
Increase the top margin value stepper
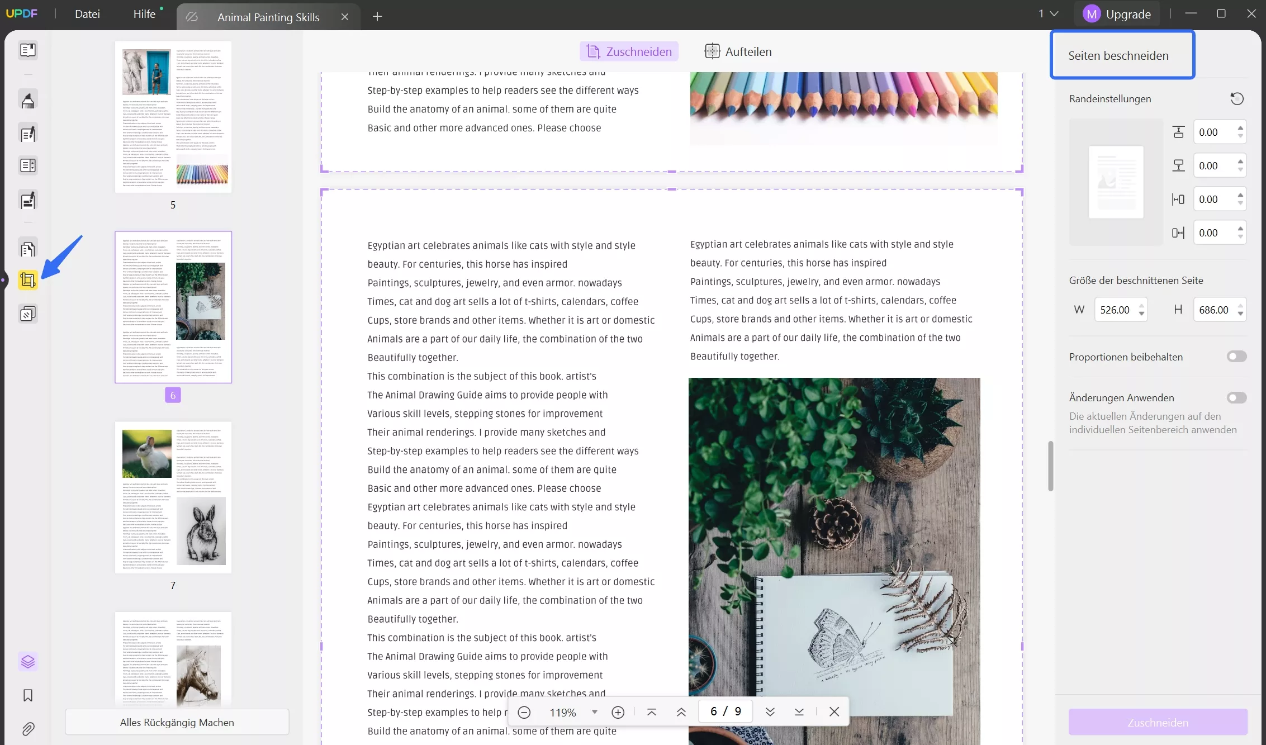1240,128
